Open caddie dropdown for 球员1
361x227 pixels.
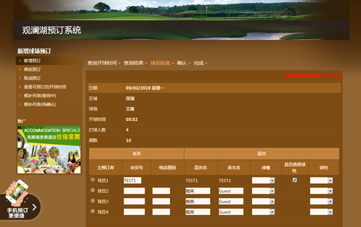263,181
